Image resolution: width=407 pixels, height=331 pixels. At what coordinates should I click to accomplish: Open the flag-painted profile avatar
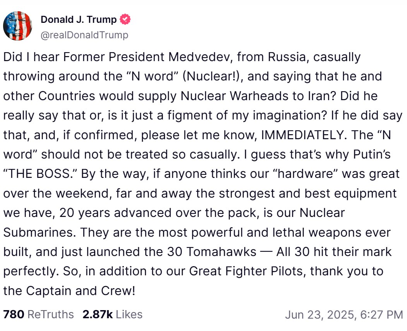18,26
